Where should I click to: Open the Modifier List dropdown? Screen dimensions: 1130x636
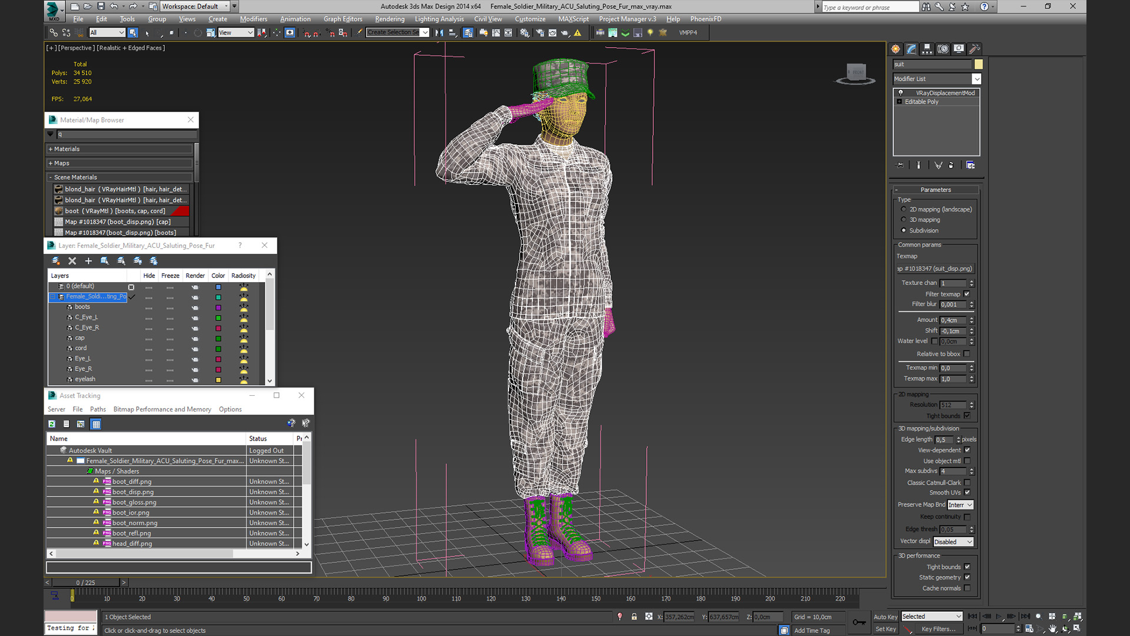pos(976,79)
